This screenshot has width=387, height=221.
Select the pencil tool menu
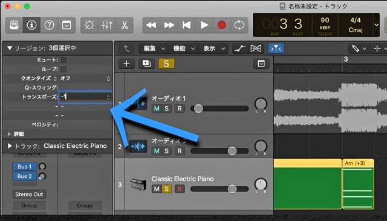click(359, 48)
